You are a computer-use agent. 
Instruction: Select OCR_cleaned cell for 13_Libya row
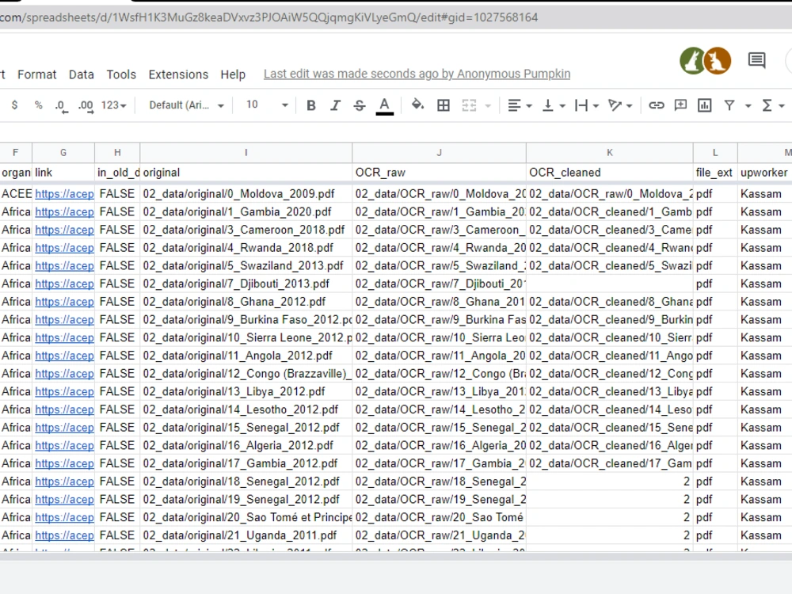point(610,391)
